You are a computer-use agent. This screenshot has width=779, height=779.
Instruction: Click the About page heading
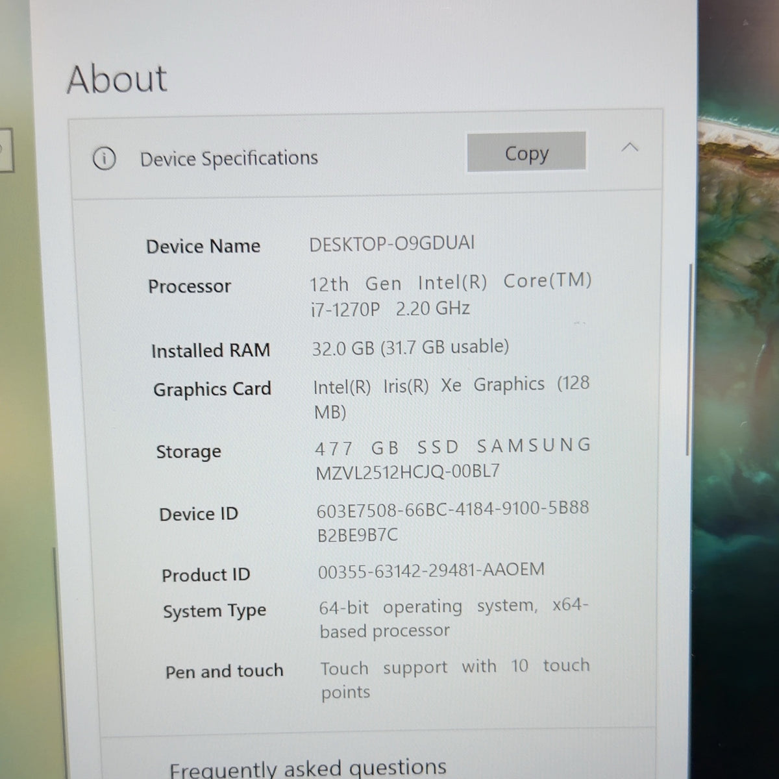click(x=117, y=79)
